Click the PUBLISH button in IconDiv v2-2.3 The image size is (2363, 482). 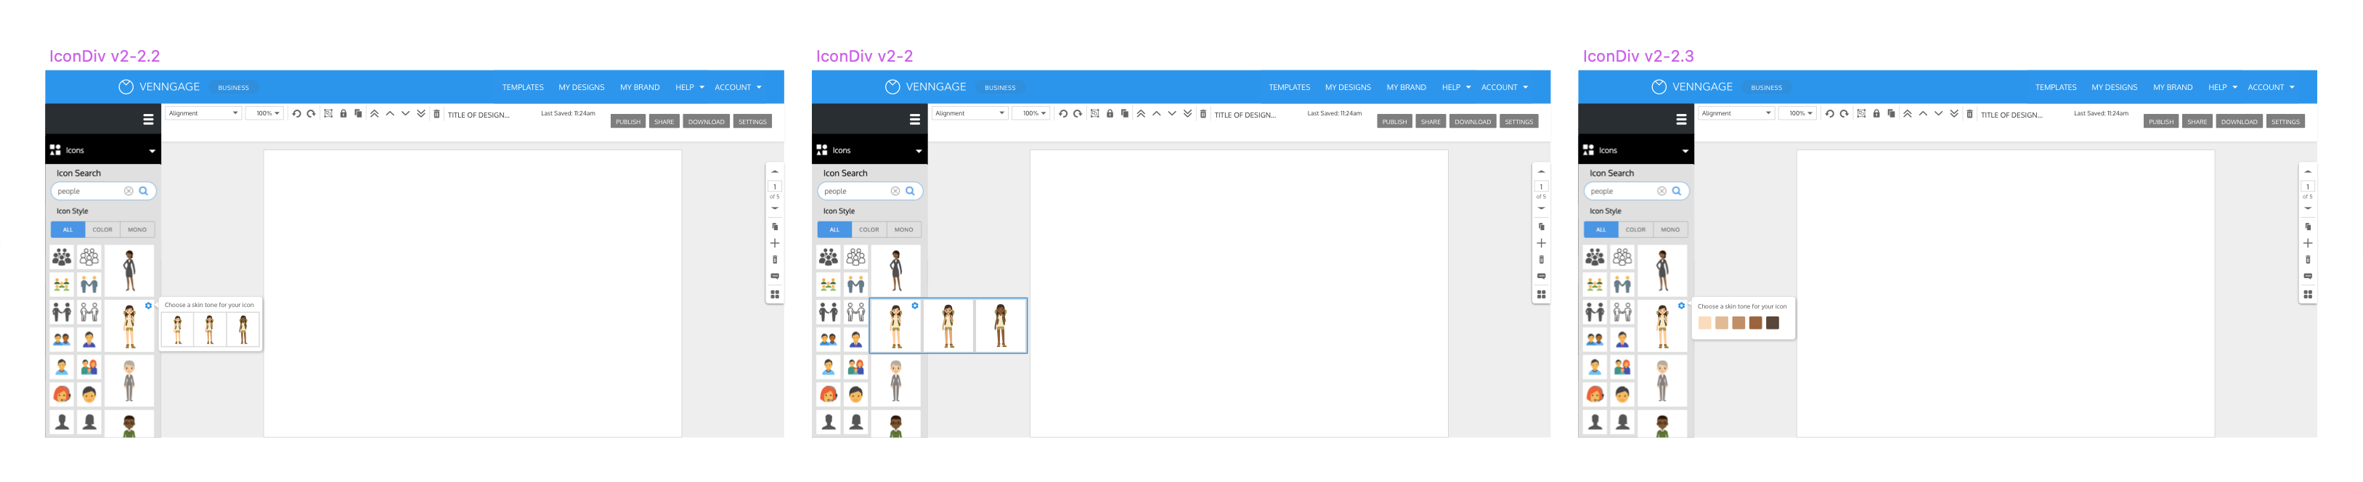click(2161, 121)
